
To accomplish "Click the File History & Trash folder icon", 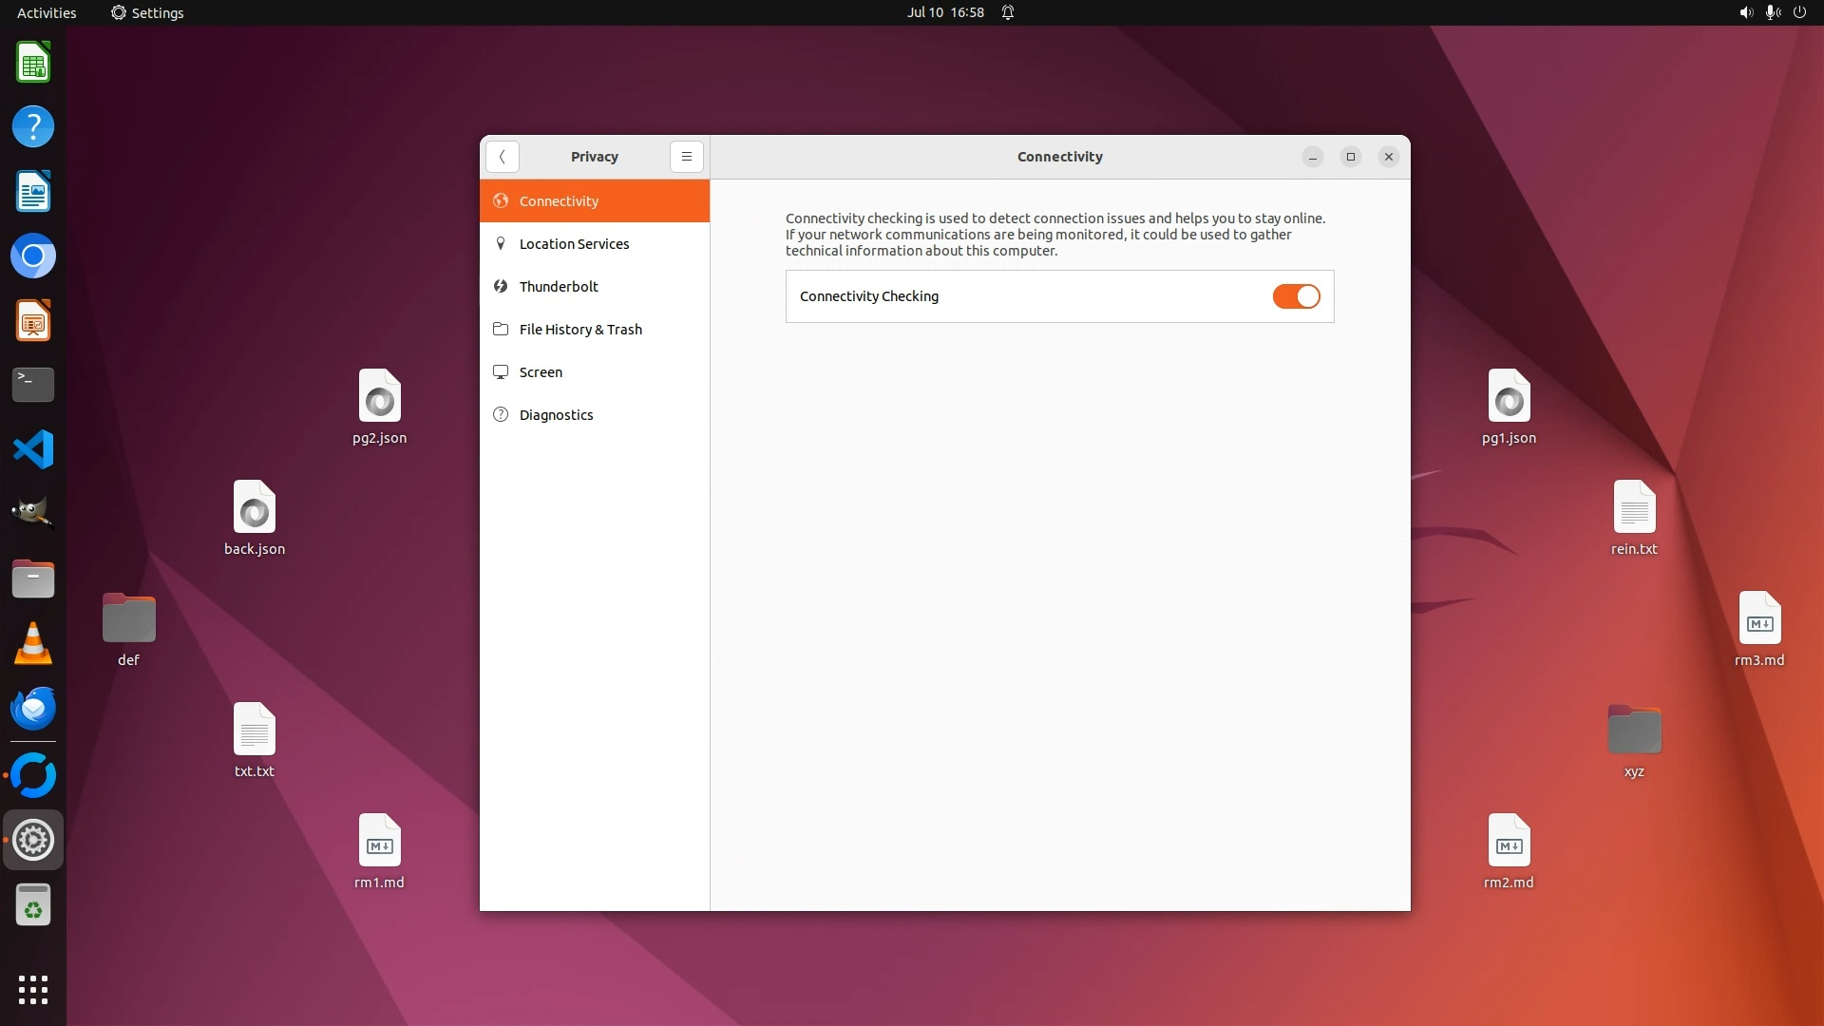I will [501, 330].
